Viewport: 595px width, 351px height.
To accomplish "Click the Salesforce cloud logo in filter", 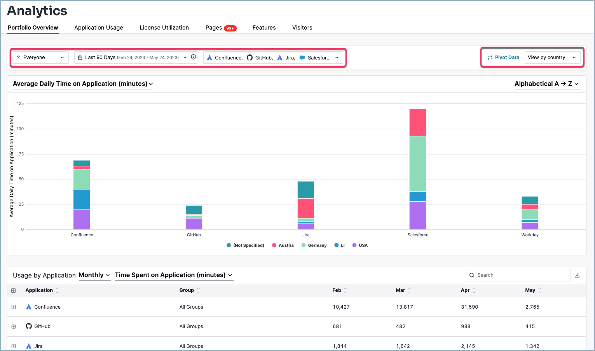I will point(302,58).
